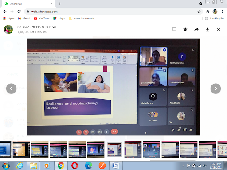This screenshot has width=227, height=170.
Task: Open a new browser tab
Action: coord(60,4)
